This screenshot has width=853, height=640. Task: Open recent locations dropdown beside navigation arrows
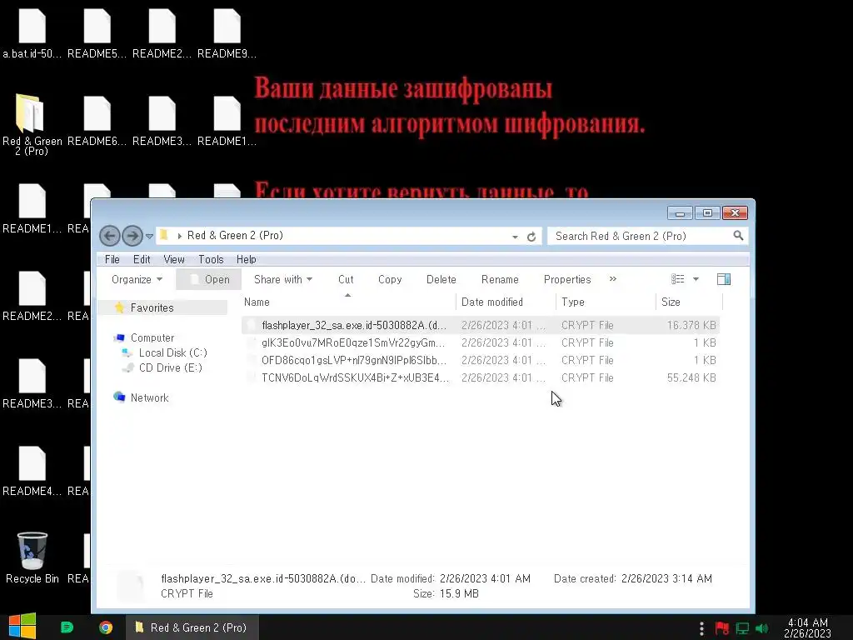[149, 236]
